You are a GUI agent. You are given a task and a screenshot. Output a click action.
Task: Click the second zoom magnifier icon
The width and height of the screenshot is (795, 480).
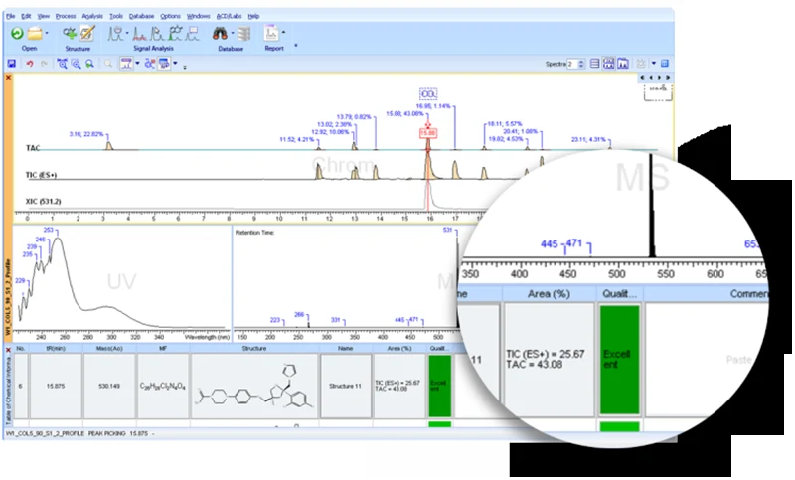[77, 64]
